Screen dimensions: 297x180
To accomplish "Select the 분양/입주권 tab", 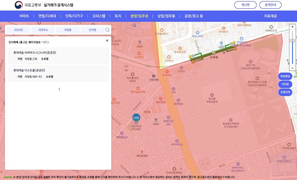I will tap(139, 16).
